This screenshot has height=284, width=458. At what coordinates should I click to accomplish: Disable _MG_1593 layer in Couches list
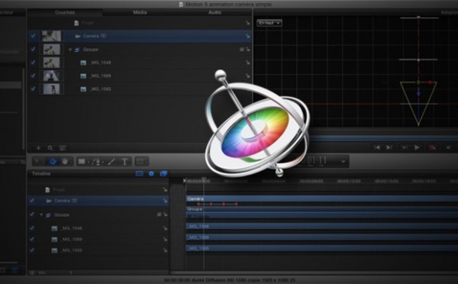click(33, 89)
